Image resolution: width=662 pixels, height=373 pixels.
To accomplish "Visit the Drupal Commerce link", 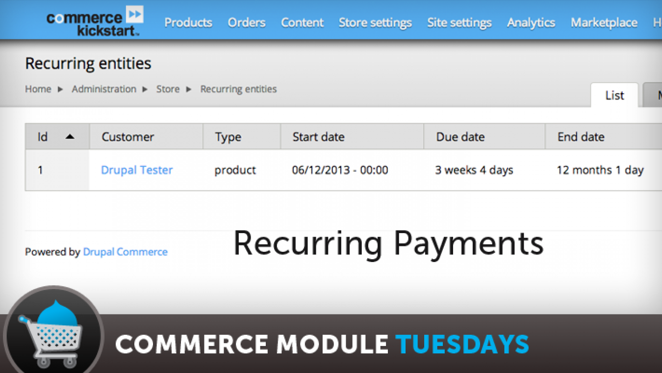I will (x=125, y=252).
